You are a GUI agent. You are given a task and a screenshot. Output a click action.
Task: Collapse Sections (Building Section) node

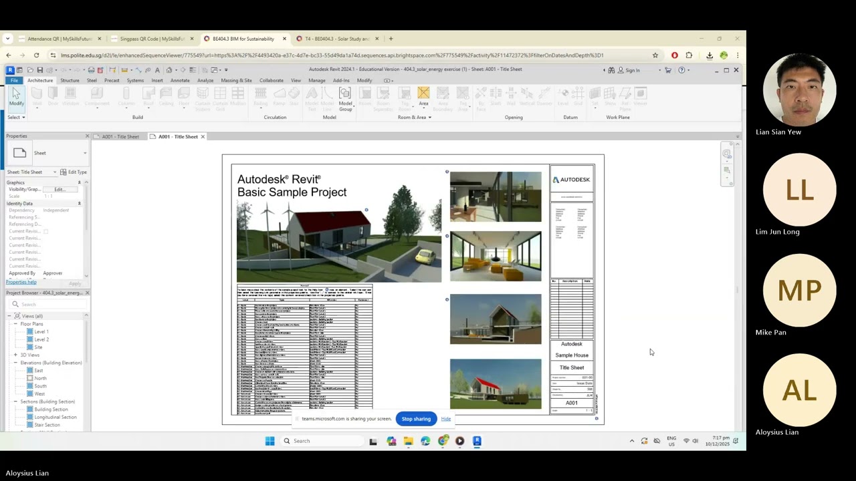click(x=15, y=402)
